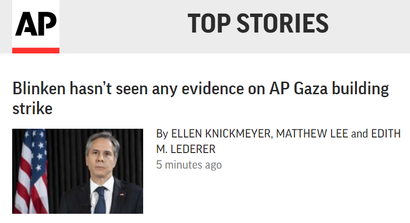Image resolution: width=410 pixels, height=223 pixels.
Task: Click the "By" label in the byline
Action: click(162, 134)
